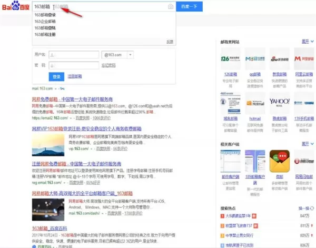Open hot topic 中学禁止男女同行

coord(239,235)
